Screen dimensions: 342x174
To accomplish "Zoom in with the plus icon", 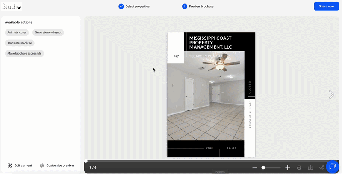I will pos(287,168).
